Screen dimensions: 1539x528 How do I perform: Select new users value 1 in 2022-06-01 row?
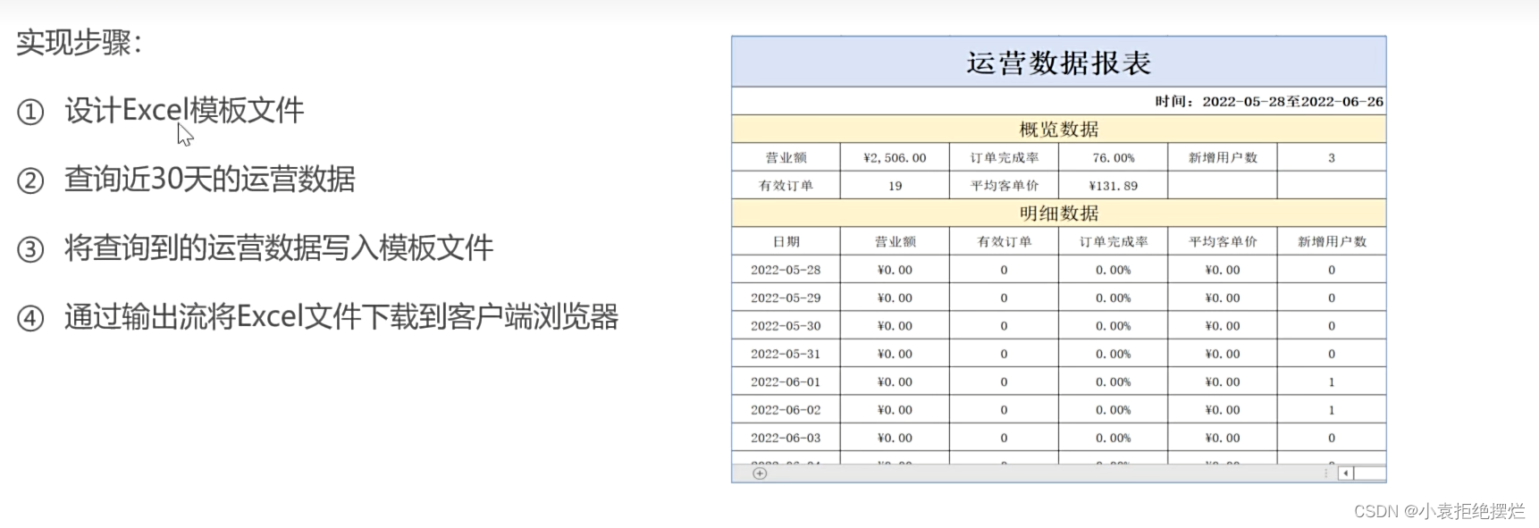(1332, 381)
